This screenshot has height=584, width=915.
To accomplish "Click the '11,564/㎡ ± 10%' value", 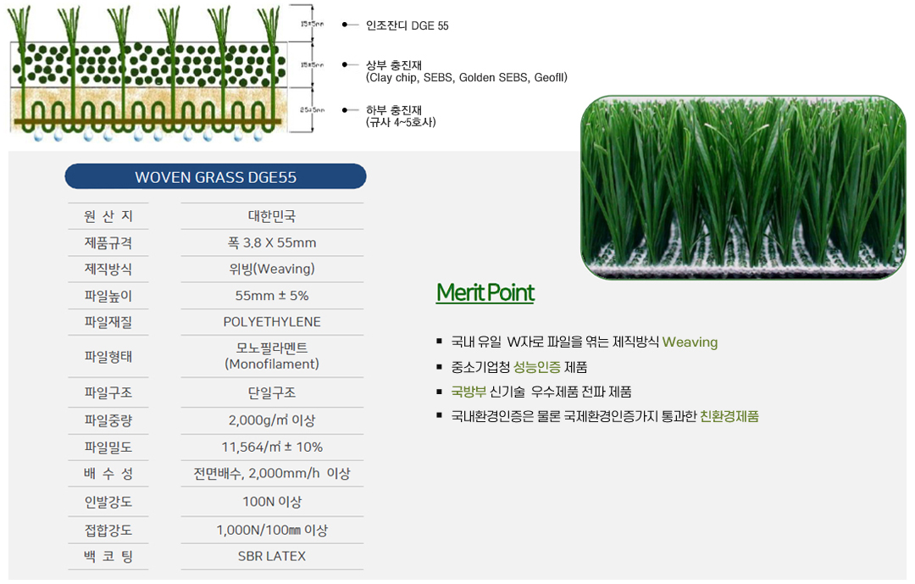I will pyautogui.click(x=272, y=447).
